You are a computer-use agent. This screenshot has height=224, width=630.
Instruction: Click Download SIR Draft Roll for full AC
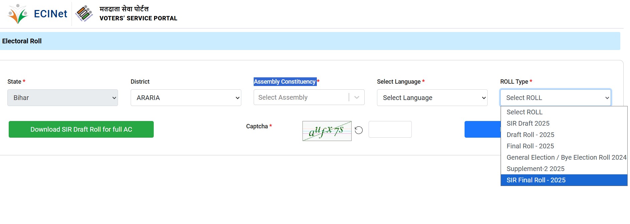(81, 129)
